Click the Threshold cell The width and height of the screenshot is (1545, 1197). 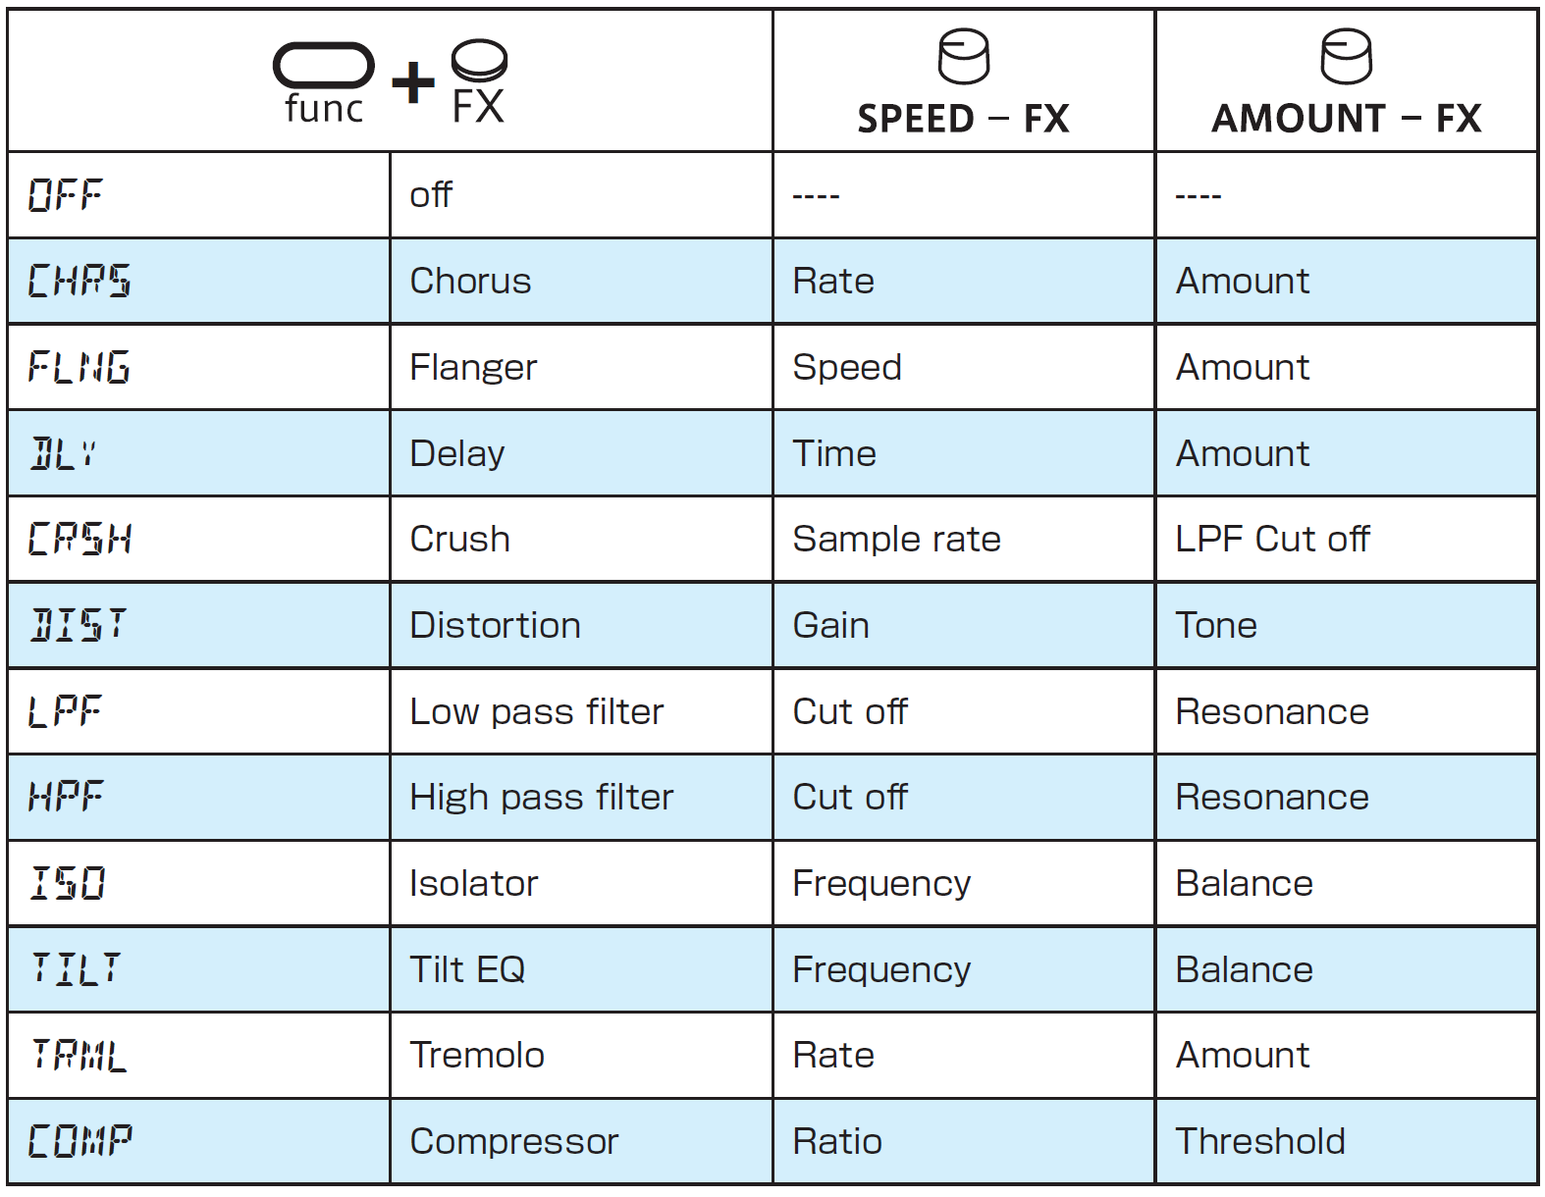click(1347, 1142)
